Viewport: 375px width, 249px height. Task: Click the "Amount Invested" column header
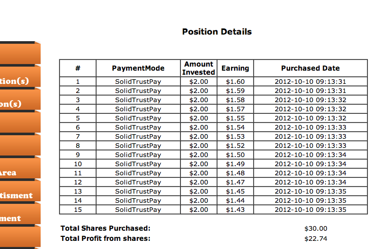pyautogui.click(x=199, y=68)
